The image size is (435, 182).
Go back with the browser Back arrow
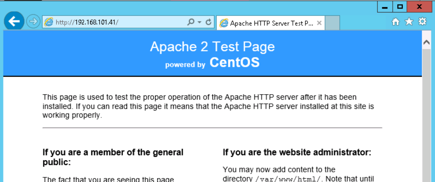pos(14,21)
